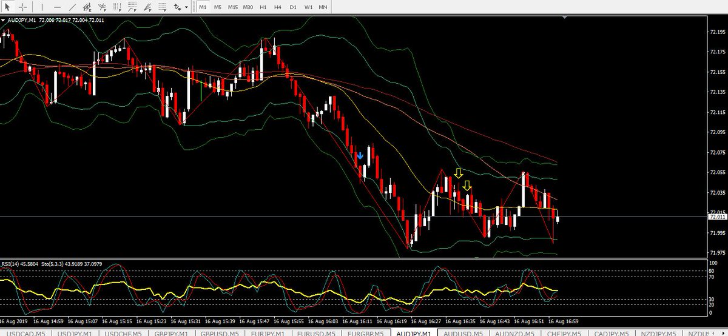Select the equidistant channel tool

click(x=88, y=7)
